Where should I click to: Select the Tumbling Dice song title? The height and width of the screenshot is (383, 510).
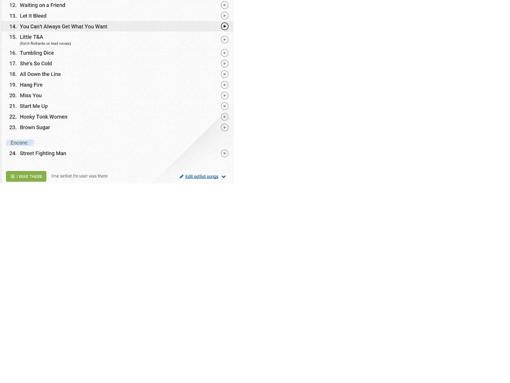tap(37, 53)
